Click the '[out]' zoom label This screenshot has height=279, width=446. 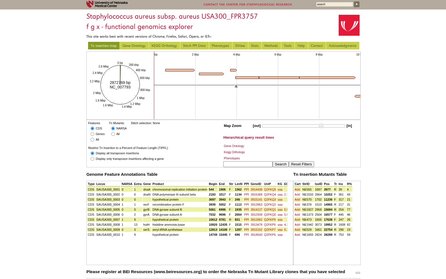[257, 126]
